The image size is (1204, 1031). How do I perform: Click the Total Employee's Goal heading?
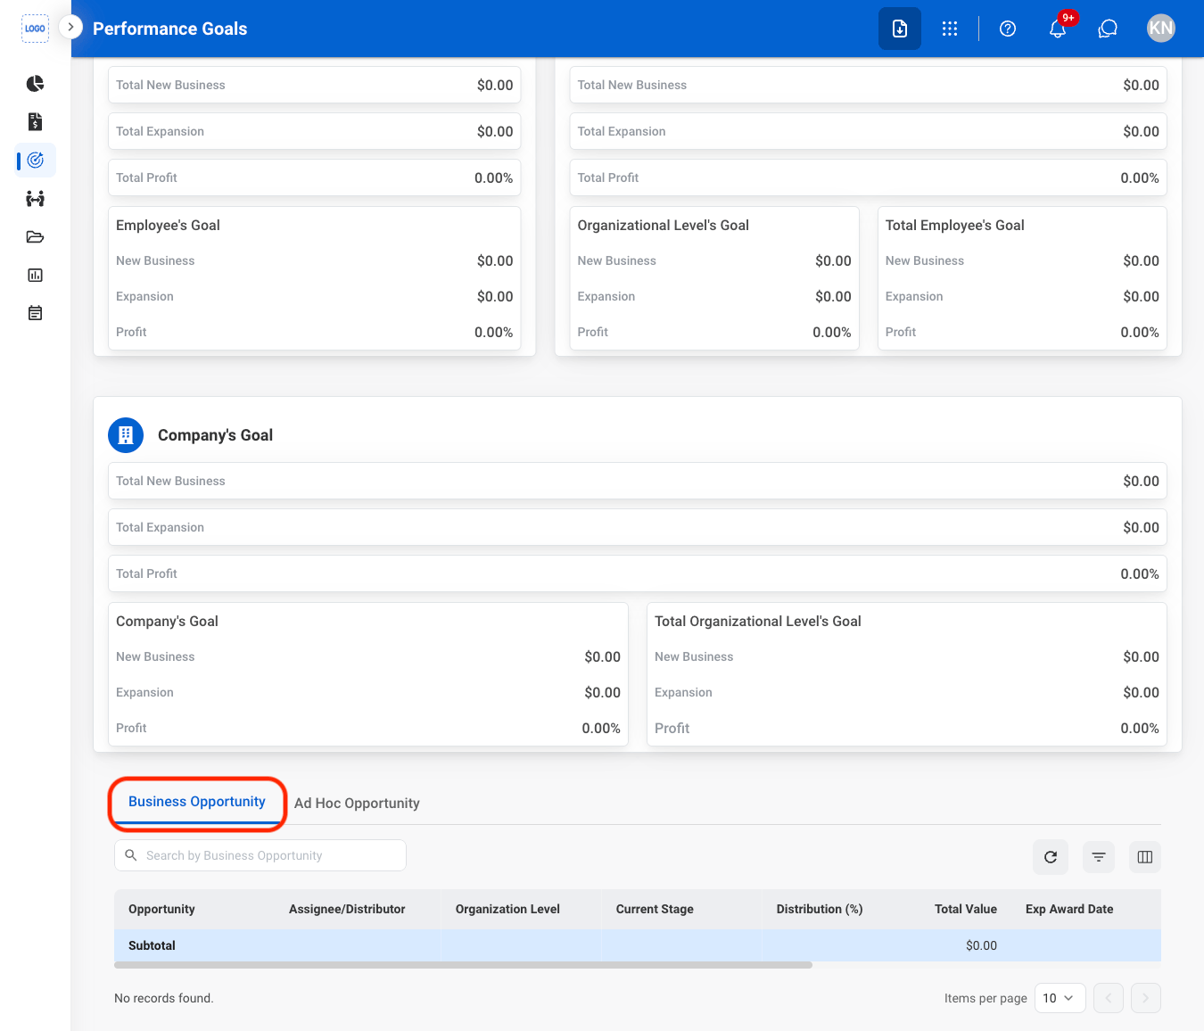point(955,226)
